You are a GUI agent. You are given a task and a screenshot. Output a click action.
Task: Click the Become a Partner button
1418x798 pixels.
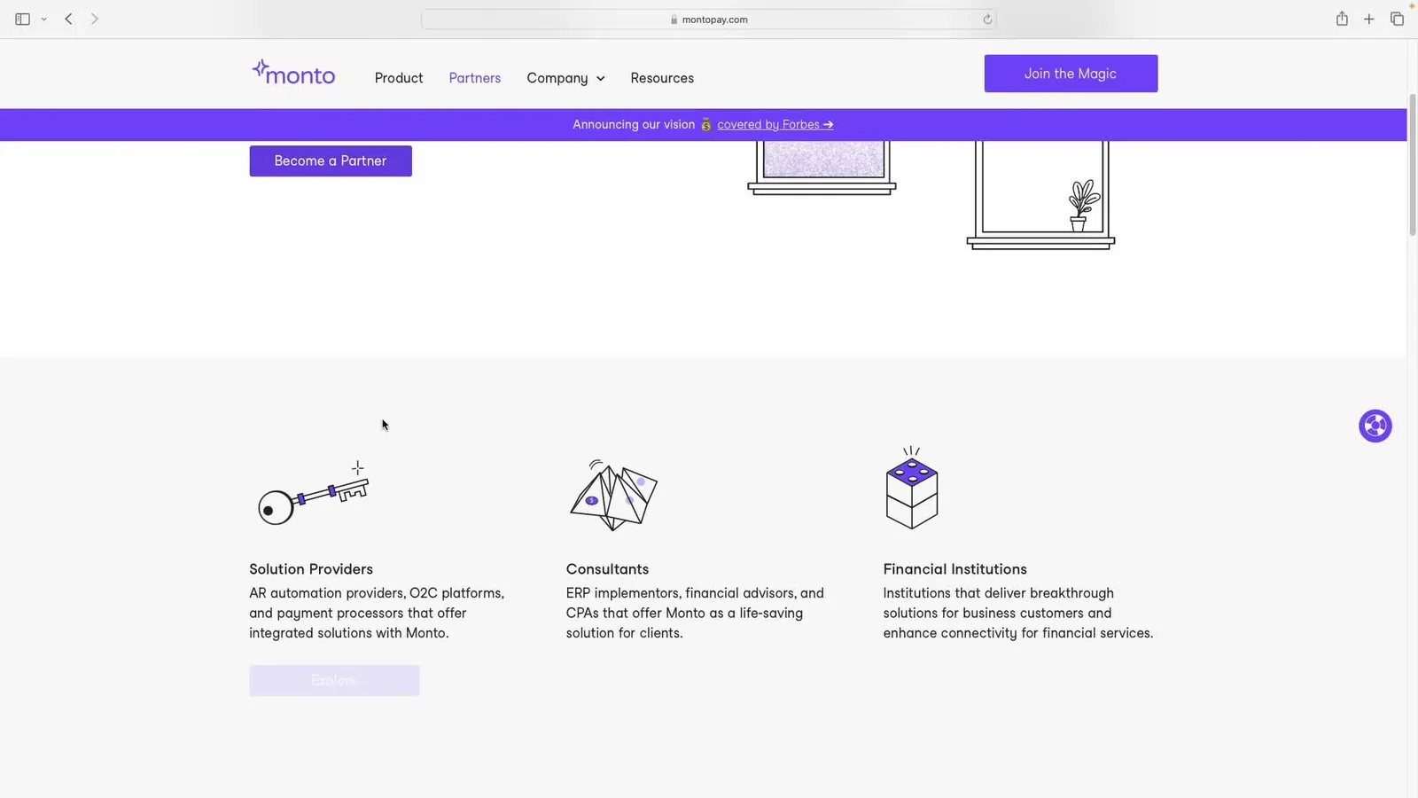pos(331,160)
